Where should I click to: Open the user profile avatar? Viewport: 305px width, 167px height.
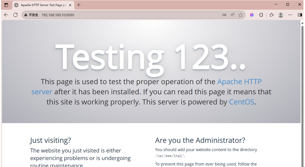(281, 15)
